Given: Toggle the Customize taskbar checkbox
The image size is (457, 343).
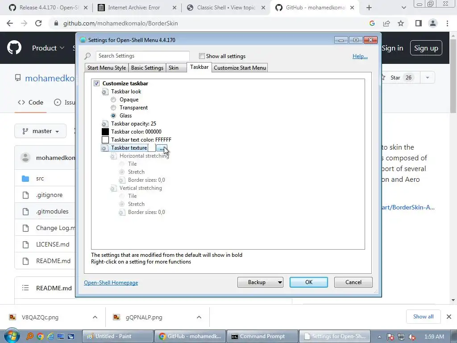Looking at the screenshot, I should click(x=96, y=84).
